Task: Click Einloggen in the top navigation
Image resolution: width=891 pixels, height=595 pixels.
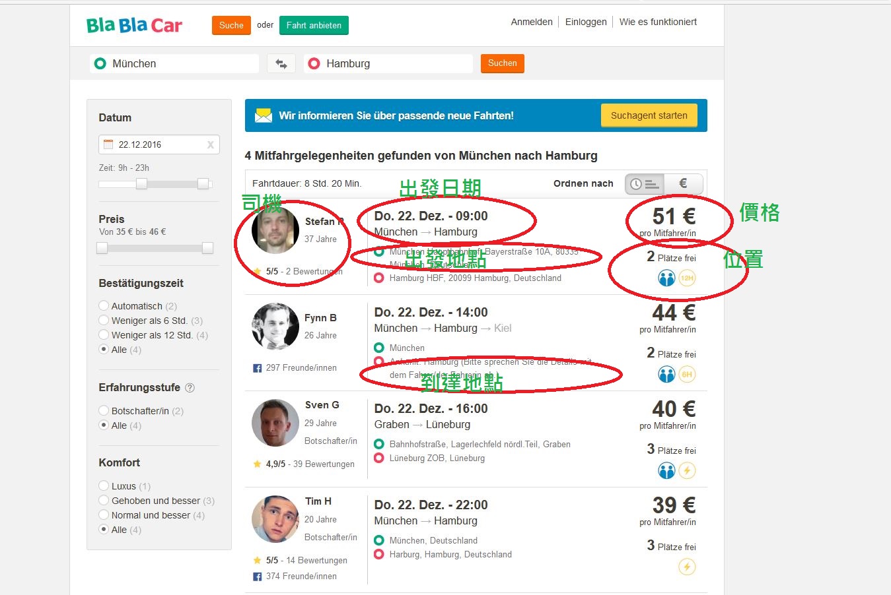Action: pyautogui.click(x=585, y=22)
